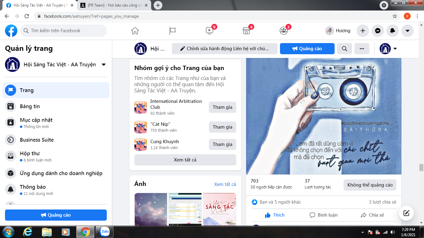
Task: Click the Chrome profile avatar X
Action: tap(407, 16)
